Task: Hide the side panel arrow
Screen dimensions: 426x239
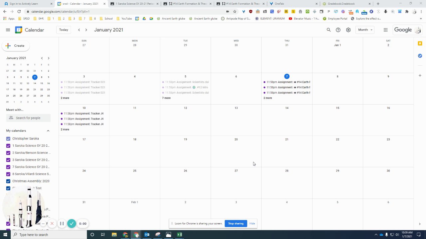Action: click(420, 224)
